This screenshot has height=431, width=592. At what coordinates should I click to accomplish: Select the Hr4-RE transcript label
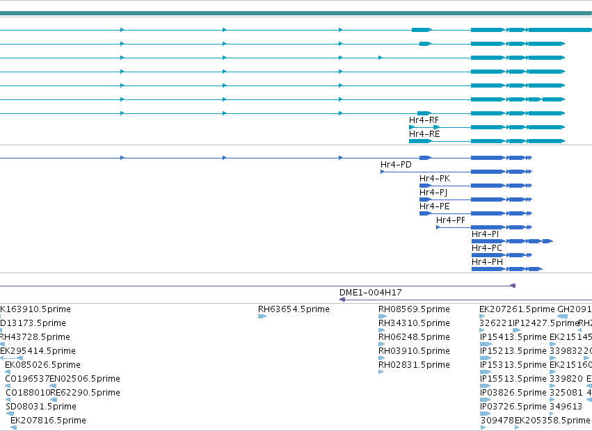(424, 134)
